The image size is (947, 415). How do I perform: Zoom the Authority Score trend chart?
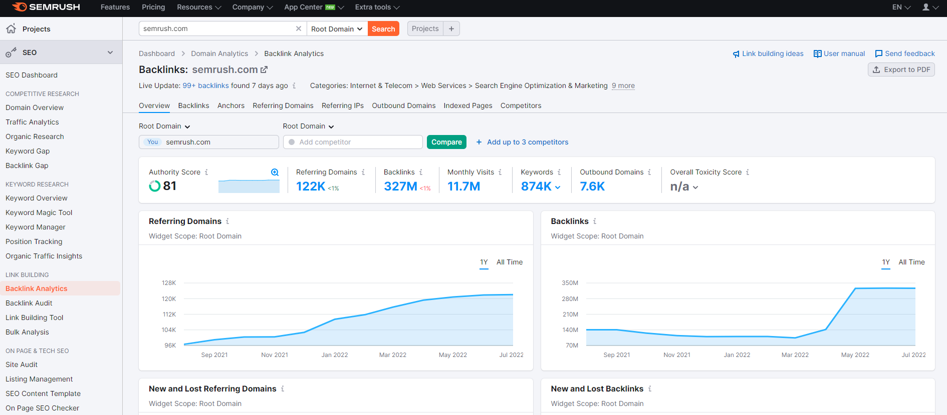tap(275, 172)
